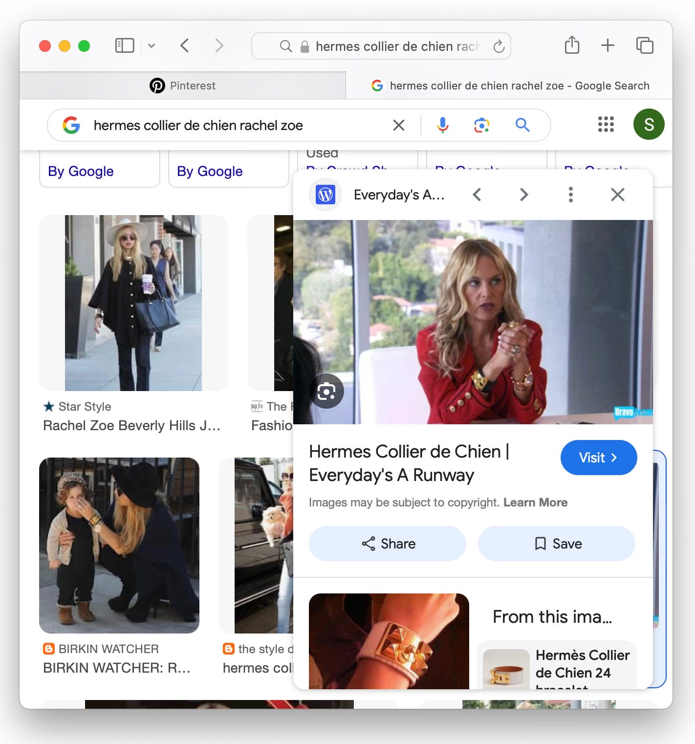Open Hermes Collier de Chien title link
Screen dimensions: 695x744
click(x=409, y=463)
